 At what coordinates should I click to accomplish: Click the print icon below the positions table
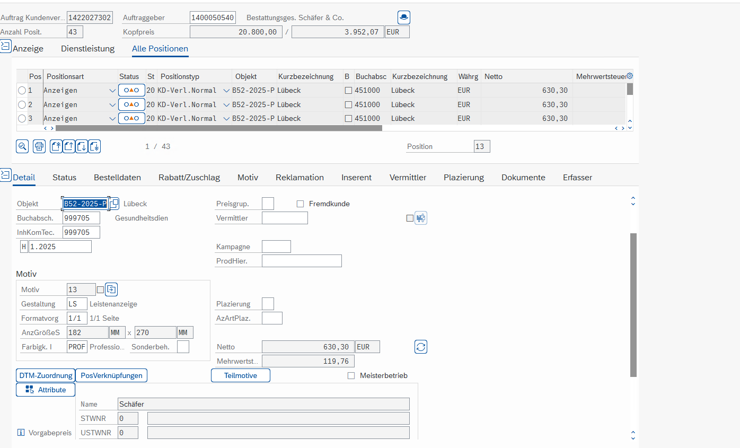39,146
